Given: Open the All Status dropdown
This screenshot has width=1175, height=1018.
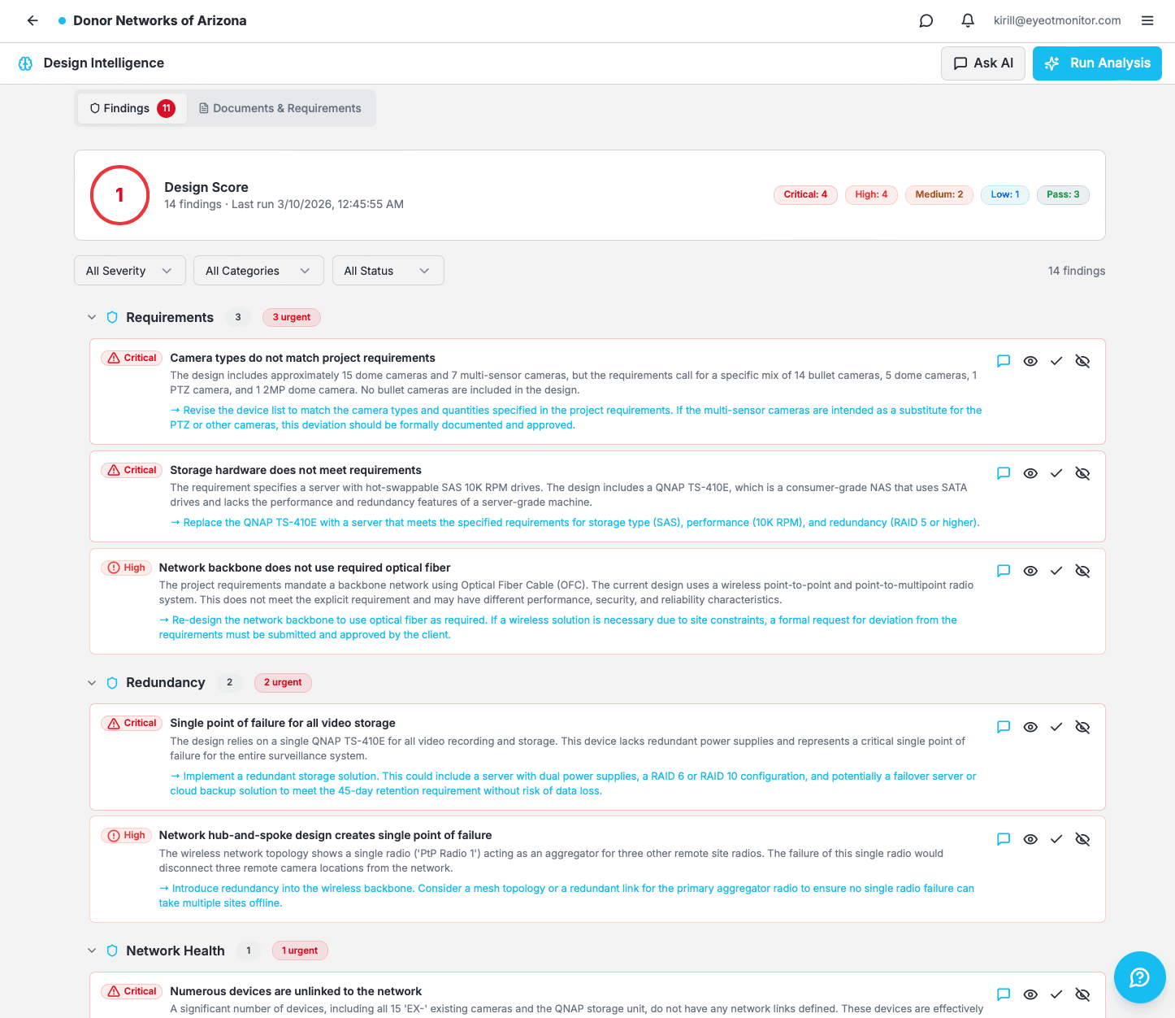Looking at the screenshot, I should tap(388, 271).
